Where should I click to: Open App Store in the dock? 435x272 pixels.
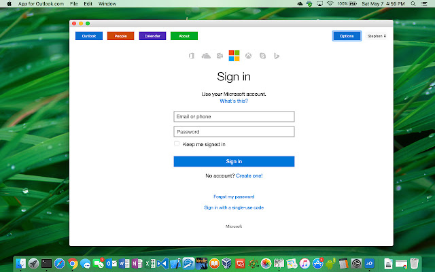(x=317, y=263)
